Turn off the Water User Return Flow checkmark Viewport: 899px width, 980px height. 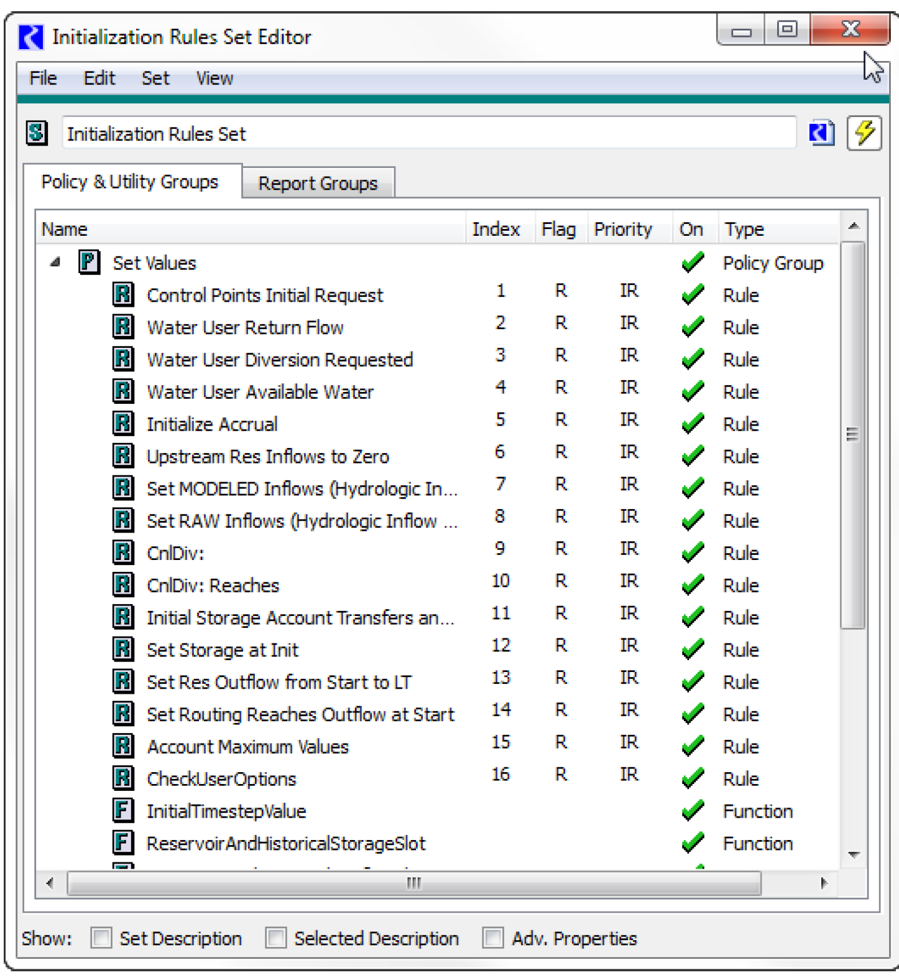click(x=693, y=327)
